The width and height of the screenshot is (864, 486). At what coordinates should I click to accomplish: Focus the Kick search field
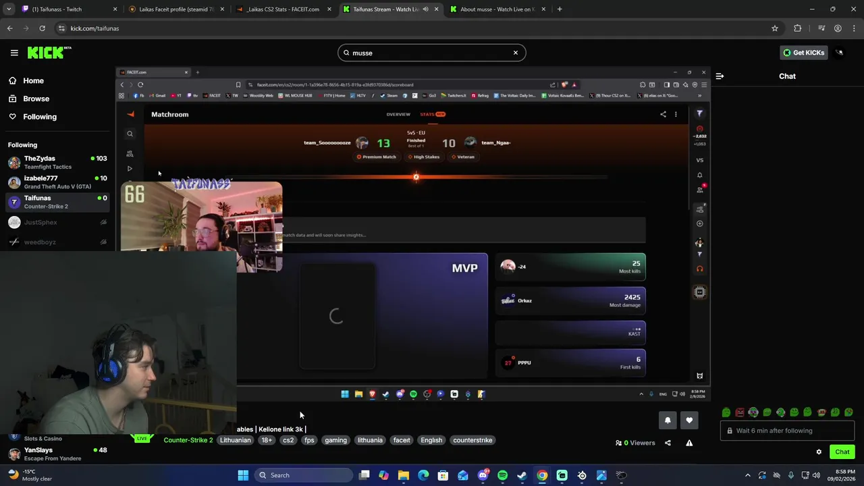pos(431,53)
